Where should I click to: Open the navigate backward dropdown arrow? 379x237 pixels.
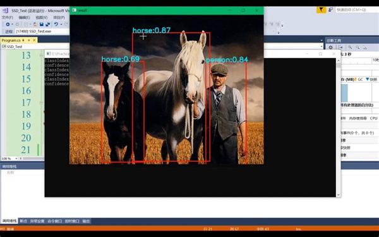point(12,25)
